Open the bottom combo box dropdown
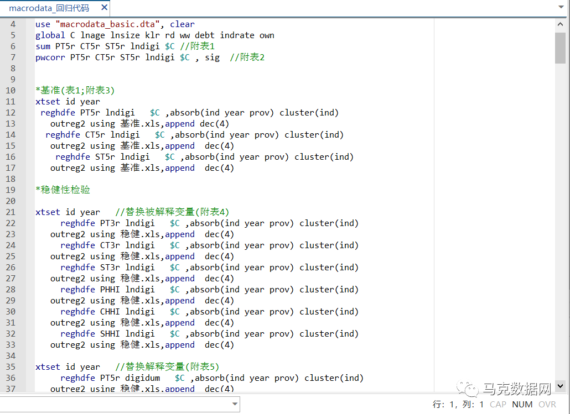 (x=235, y=404)
